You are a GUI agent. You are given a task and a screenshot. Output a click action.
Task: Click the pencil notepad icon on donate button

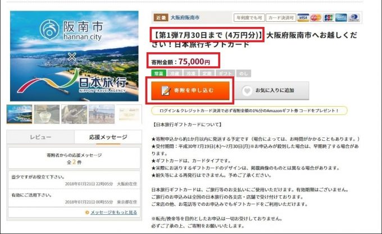pyautogui.click(x=166, y=90)
